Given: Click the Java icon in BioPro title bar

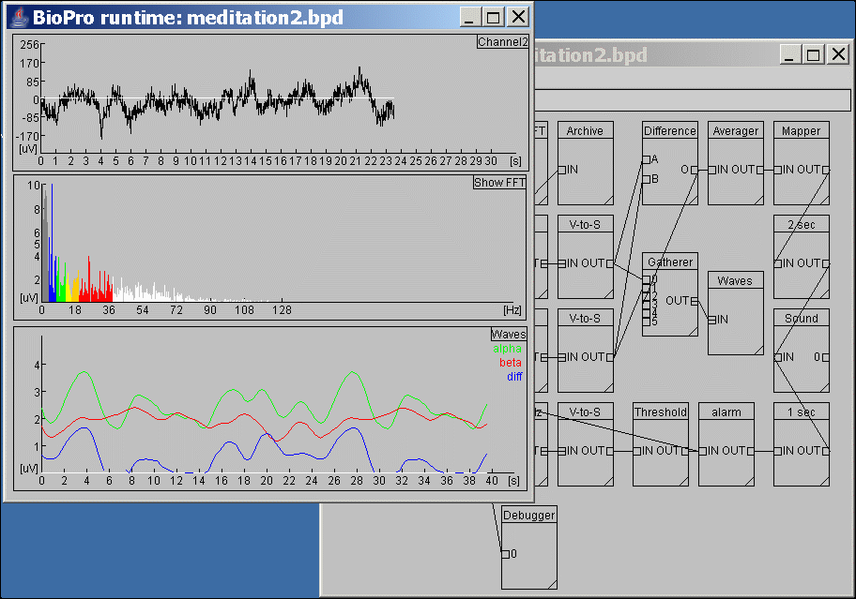Looking at the screenshot, I should coord(19,17).
